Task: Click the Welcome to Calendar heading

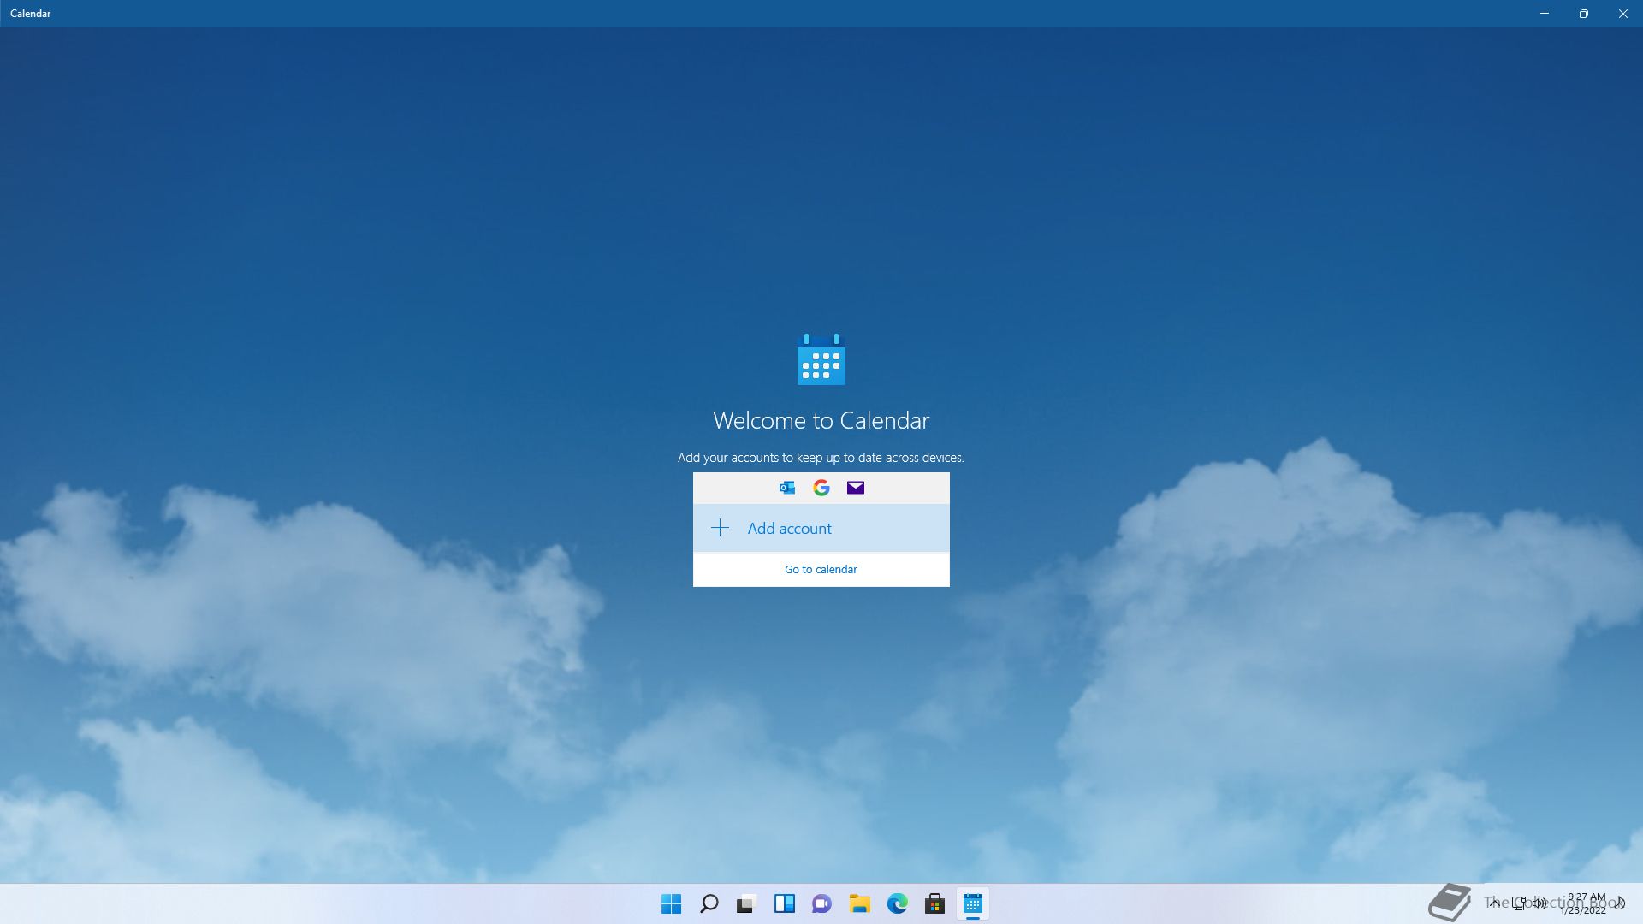Action: [821, 420]
